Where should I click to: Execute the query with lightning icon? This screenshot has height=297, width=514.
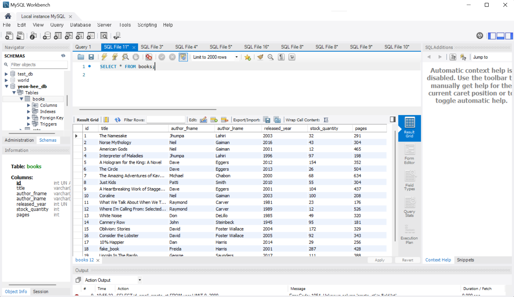pos(104,57)
